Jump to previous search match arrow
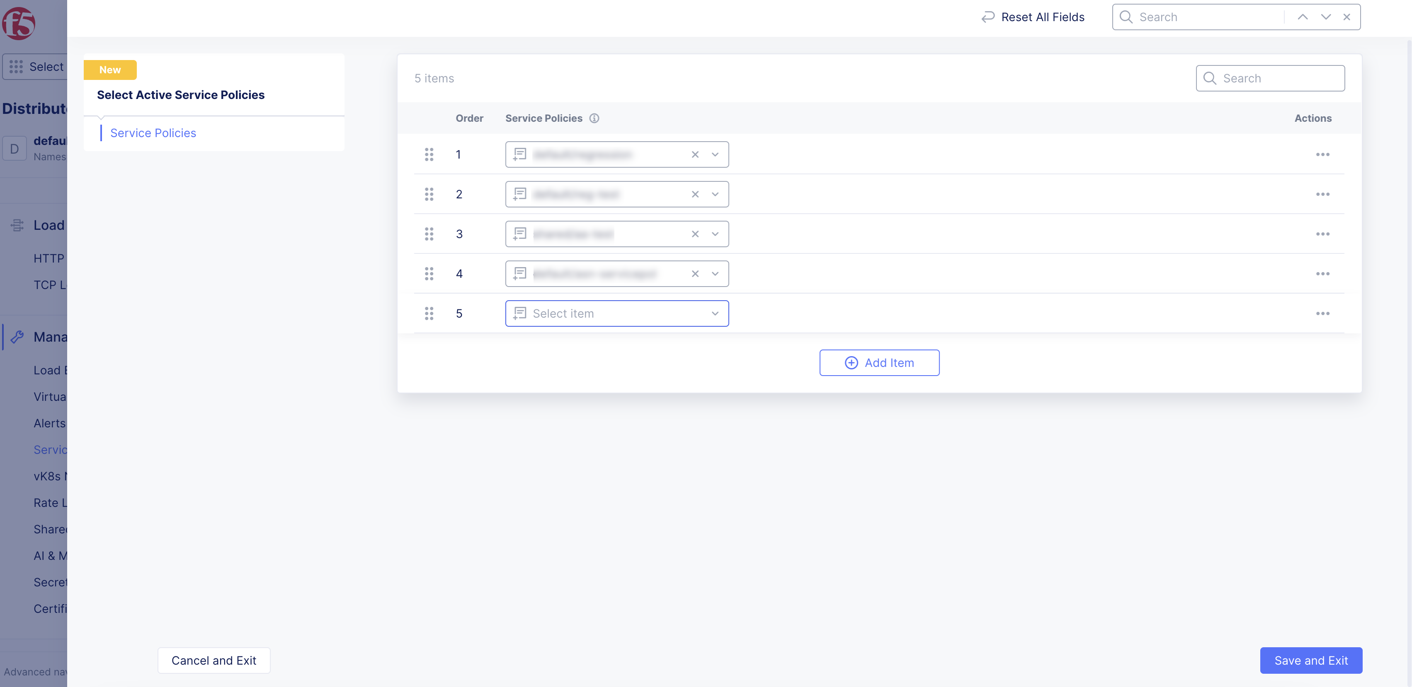This screenshot has height=687, width=1412. 1303,17
